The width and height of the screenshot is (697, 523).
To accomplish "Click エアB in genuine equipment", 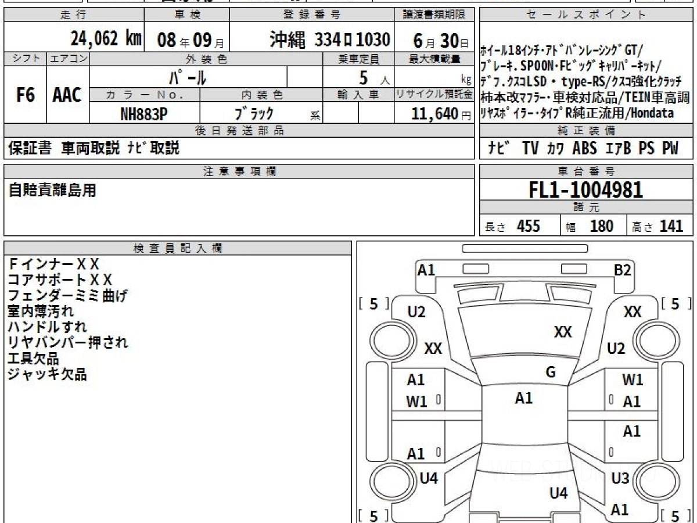I will pos(619,148).
